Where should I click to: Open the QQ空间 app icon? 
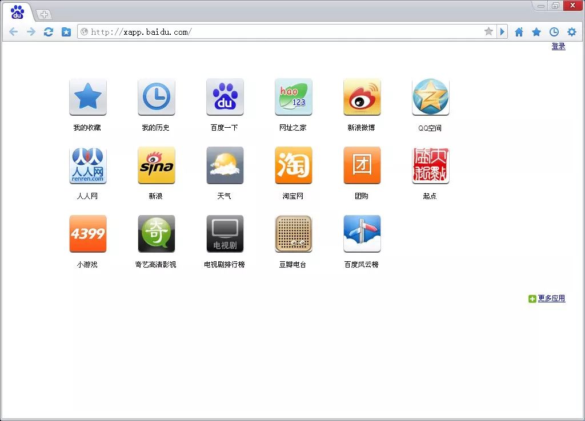pyautogui.click(x=430, y=97)
